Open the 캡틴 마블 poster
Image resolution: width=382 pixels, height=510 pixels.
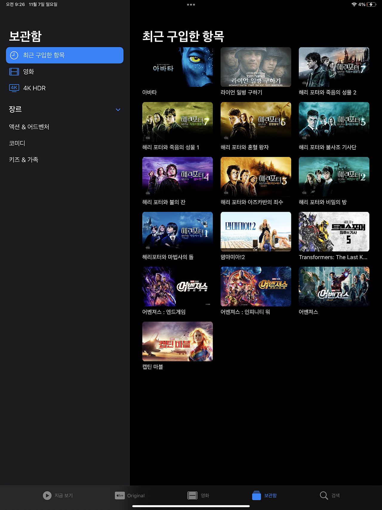click(x=178, y=341)
